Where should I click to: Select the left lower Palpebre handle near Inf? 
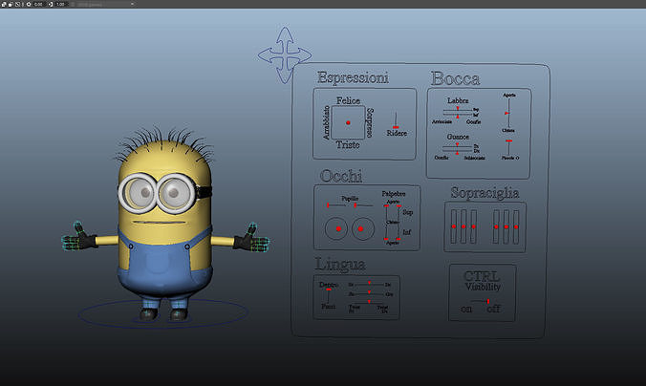[x=386, y=239]
